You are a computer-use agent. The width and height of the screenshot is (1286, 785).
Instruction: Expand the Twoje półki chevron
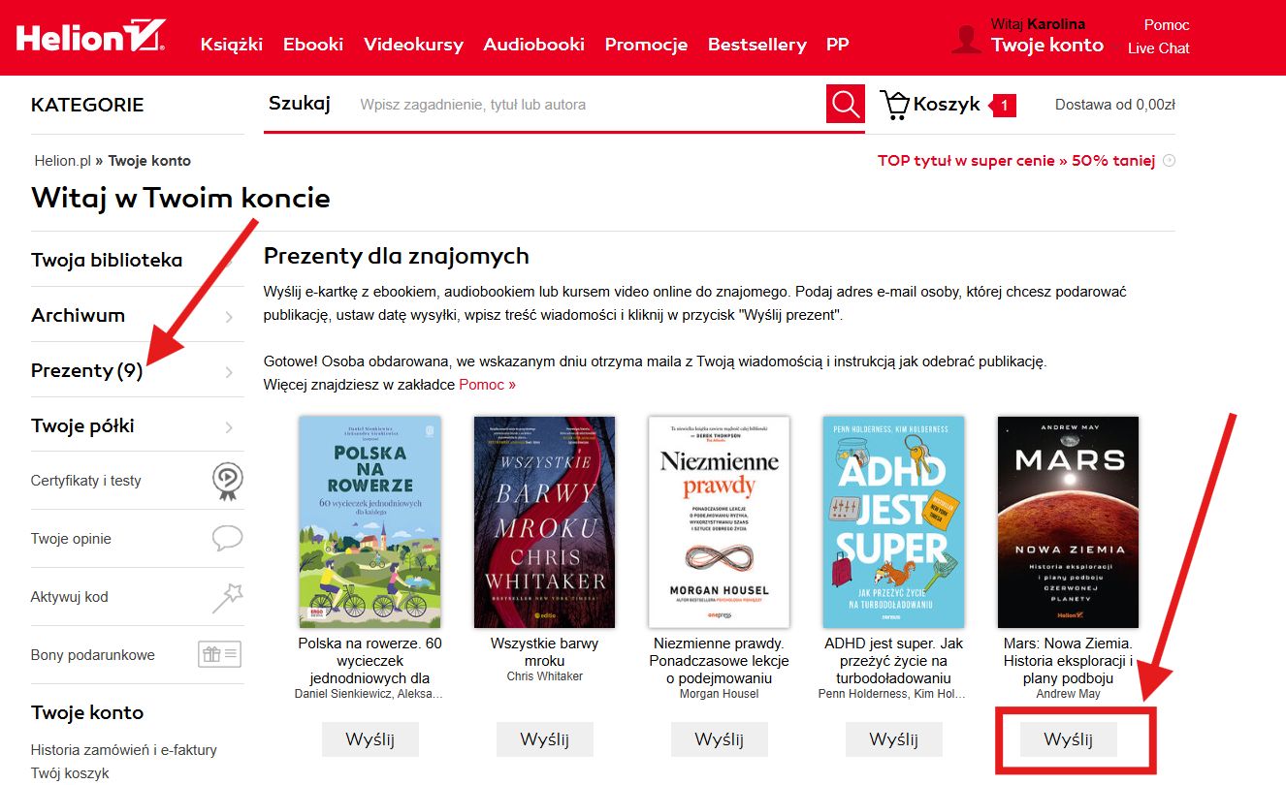[x=229, y=426]
